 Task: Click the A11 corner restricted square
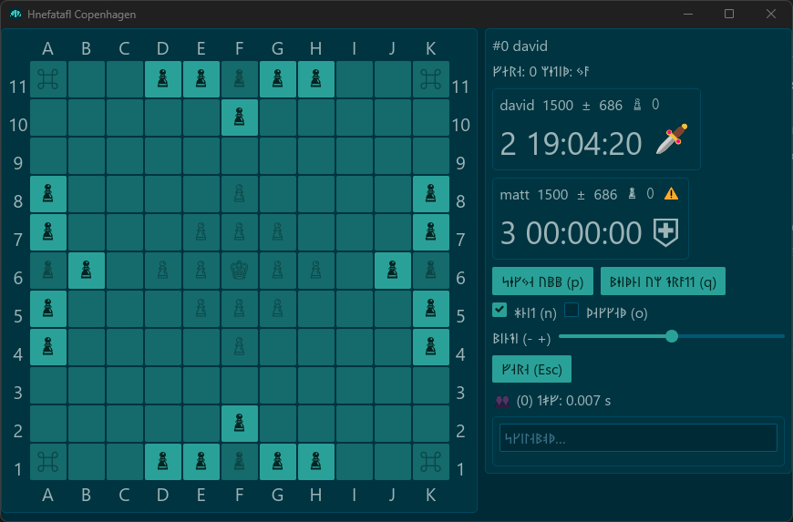point(48,79)
